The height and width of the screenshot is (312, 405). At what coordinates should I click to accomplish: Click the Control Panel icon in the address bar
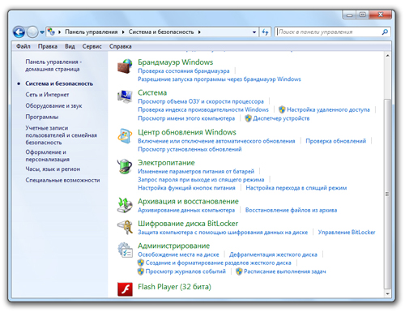pos(51,32)
